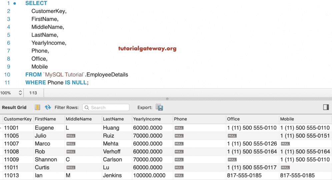The width and height of the screenshot is (332, 180).
Task: Focus the Filter Rows search field
Action: tap(106, 108)
